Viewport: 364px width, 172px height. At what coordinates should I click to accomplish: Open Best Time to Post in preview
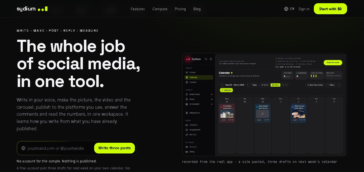click(x=315, y=85)
